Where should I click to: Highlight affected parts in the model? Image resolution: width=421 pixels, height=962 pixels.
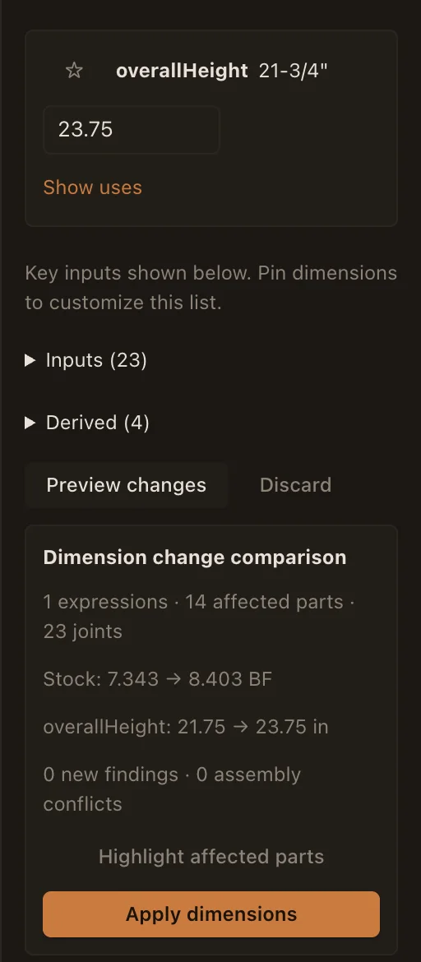211,857
